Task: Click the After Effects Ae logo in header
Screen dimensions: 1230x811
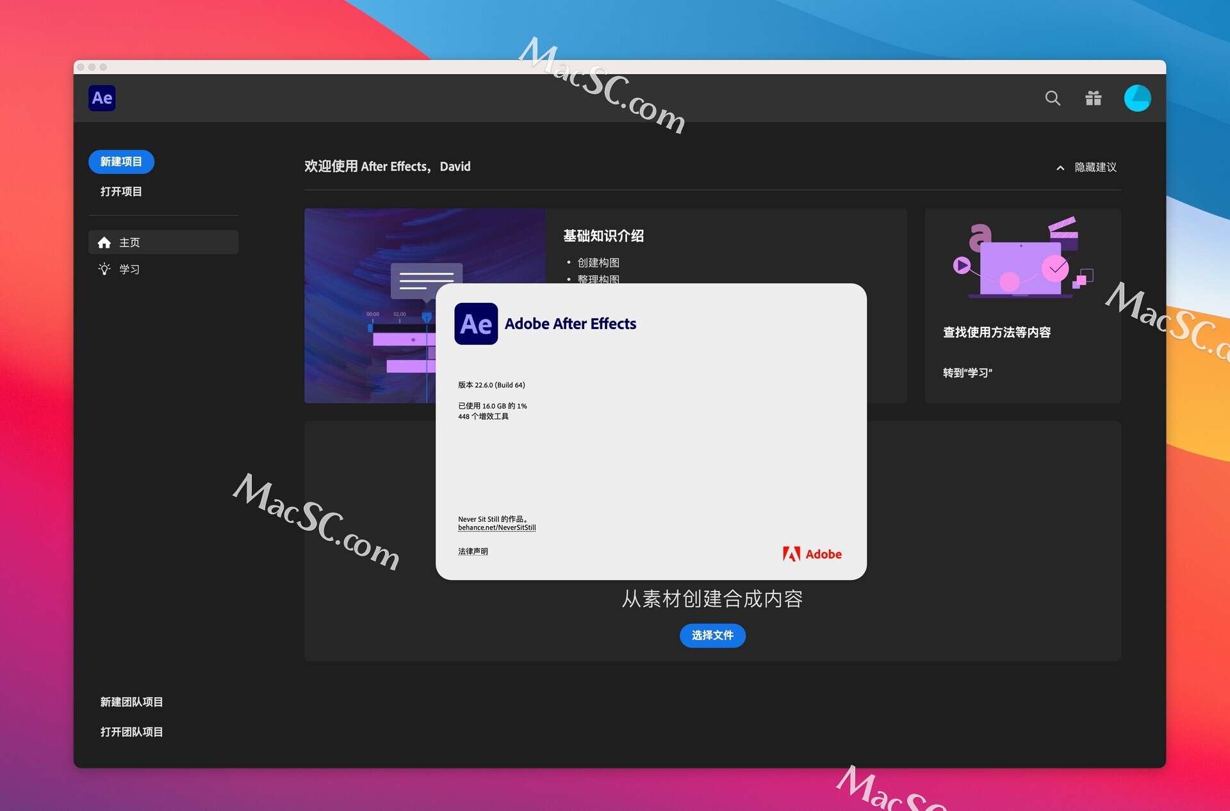Action: click(102, 98)
